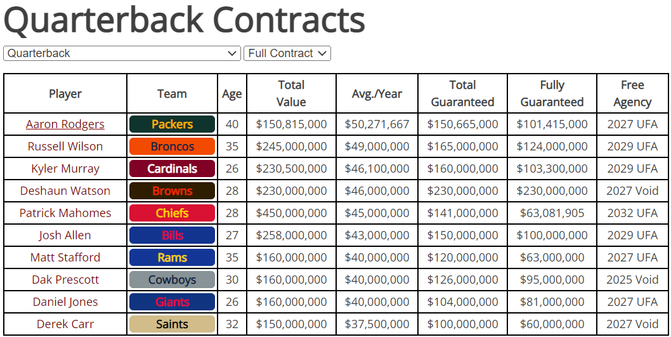Open Derek Carr's player page
The image size is (671, 337).
tap(65, 324)
